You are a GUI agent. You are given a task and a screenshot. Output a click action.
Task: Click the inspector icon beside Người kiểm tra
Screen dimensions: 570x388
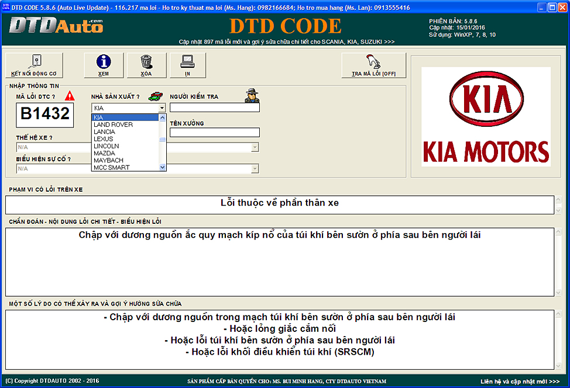click(252, 96)
